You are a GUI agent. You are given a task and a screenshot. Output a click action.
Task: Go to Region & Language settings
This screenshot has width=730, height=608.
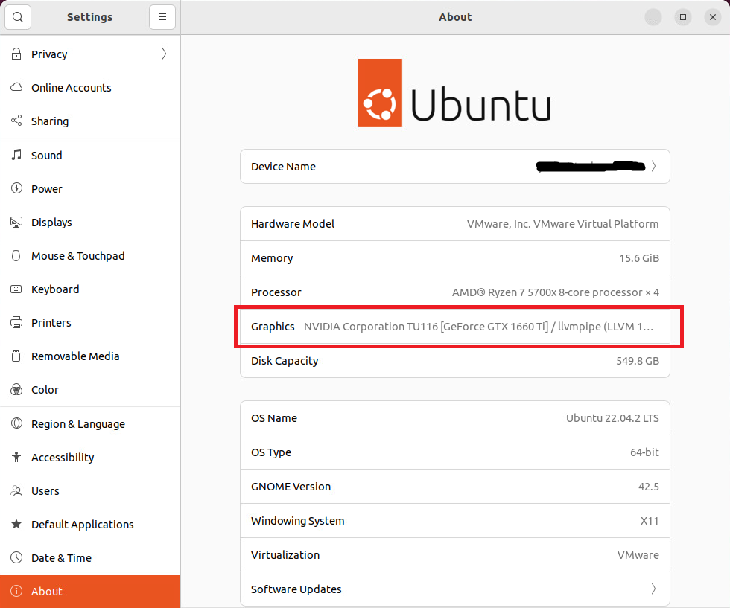[90, 423]
